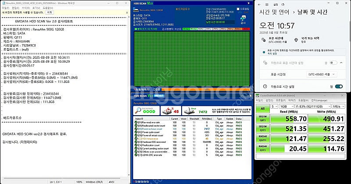Click the power-on hours drive icon showing 7472
The width and height of the screenshot is (351, 184).
pos(190,111)
